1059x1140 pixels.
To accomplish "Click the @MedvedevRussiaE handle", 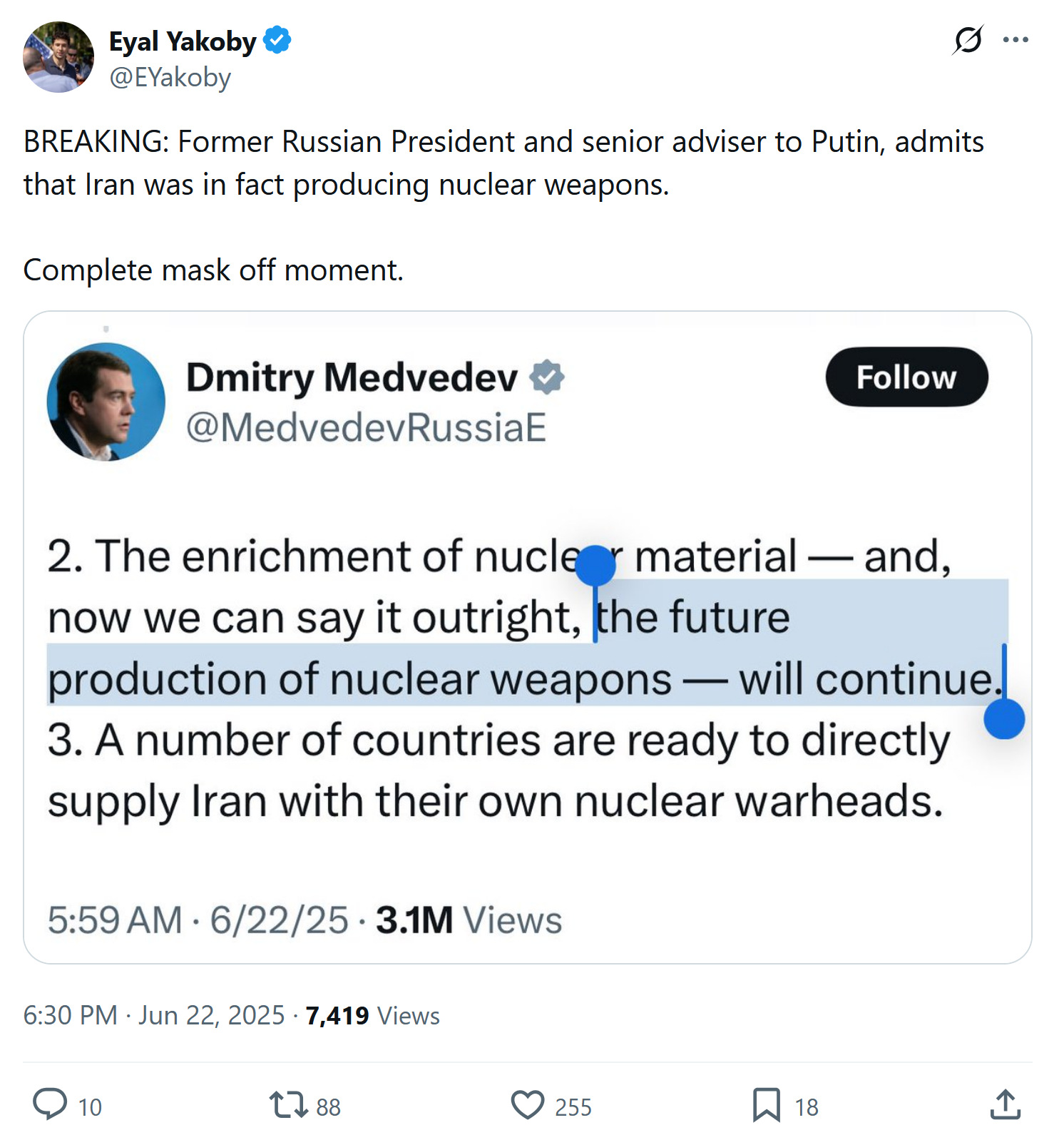I will (366, 428).
